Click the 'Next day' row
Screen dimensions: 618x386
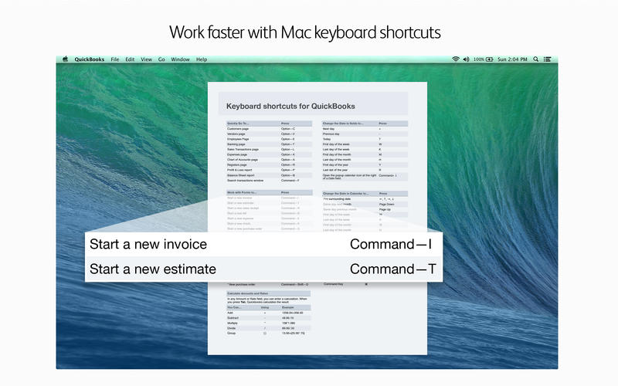pos(365,129)
